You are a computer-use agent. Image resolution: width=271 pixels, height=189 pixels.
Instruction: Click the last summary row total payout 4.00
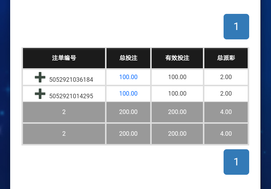tap(226, 133)
